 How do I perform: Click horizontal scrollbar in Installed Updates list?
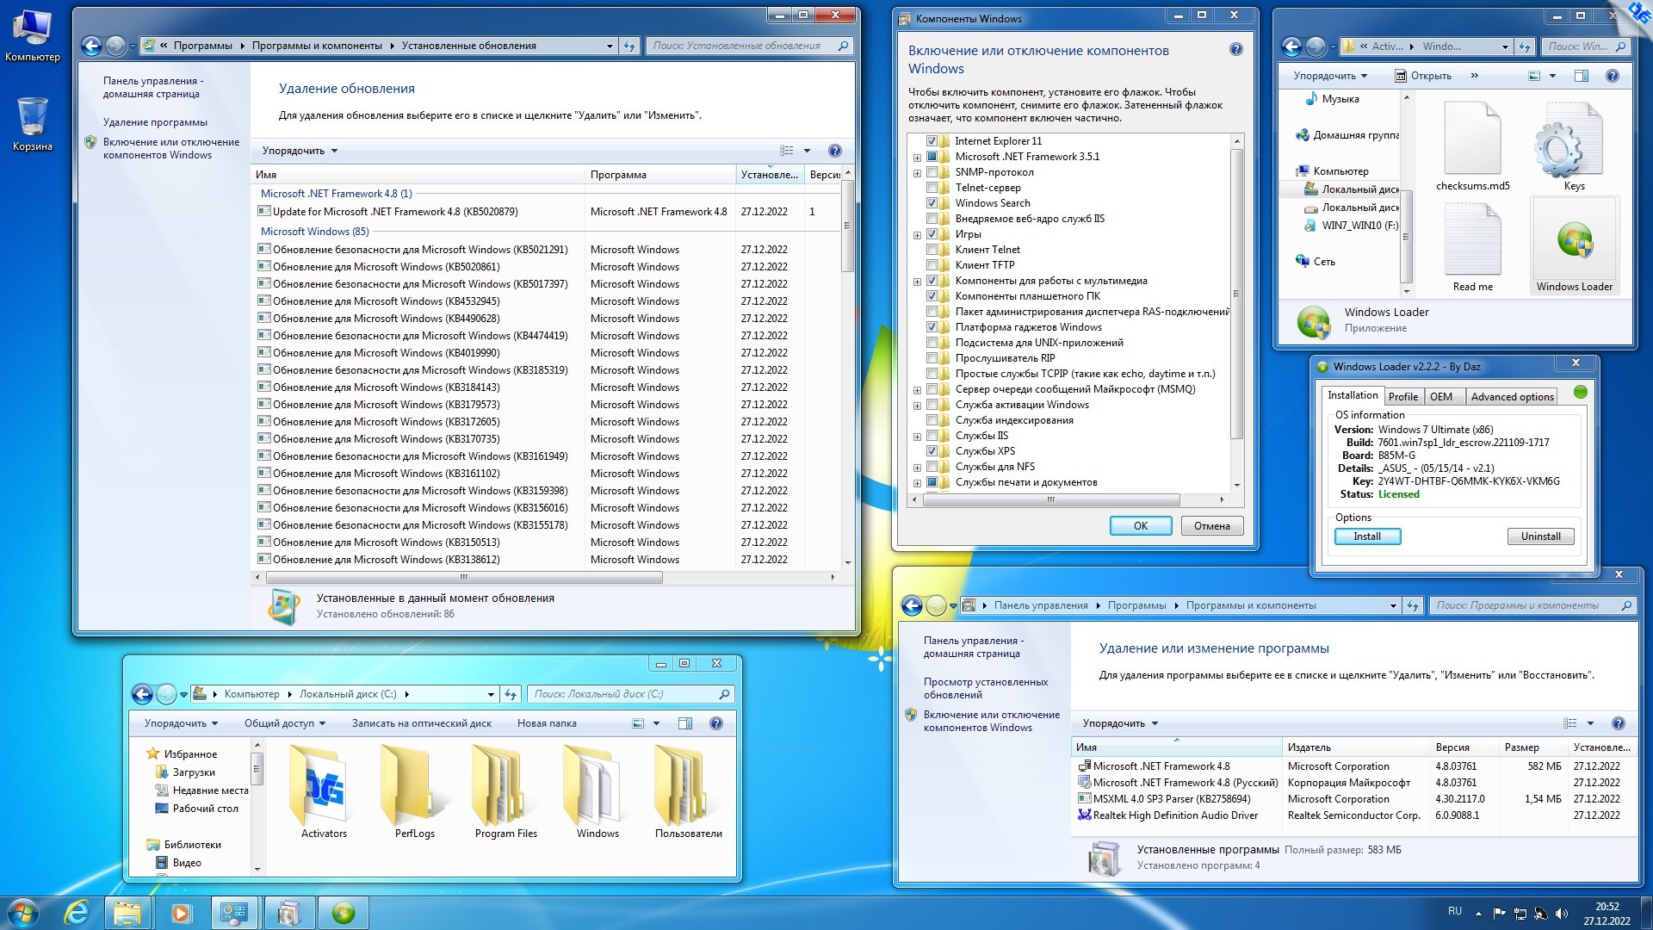click(x=464, y=578)
